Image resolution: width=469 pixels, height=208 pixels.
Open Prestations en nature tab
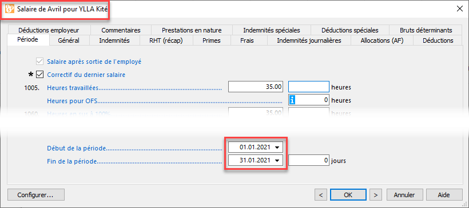click(x=192, y=30)
